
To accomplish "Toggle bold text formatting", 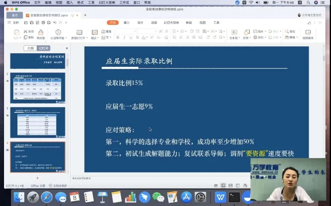I will (x=118, y=38).
